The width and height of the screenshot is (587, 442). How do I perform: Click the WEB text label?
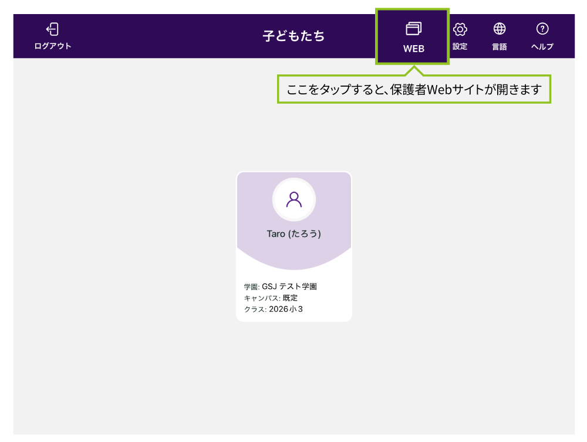point(414,49)
